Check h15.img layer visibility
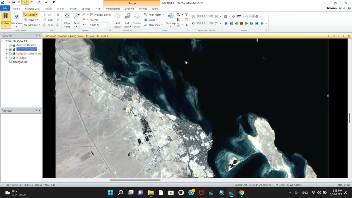352x198 pixels. click(x=10, y=58)
